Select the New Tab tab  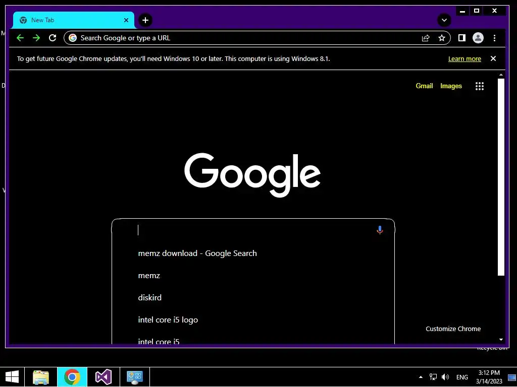click(74, 20)
